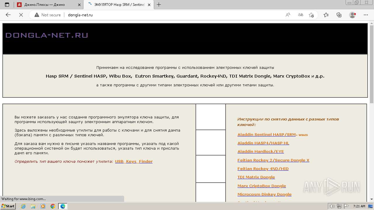Click the page vertical scrollbar thumb
Screen dimensions: 374x210
(x=372, y=65)
